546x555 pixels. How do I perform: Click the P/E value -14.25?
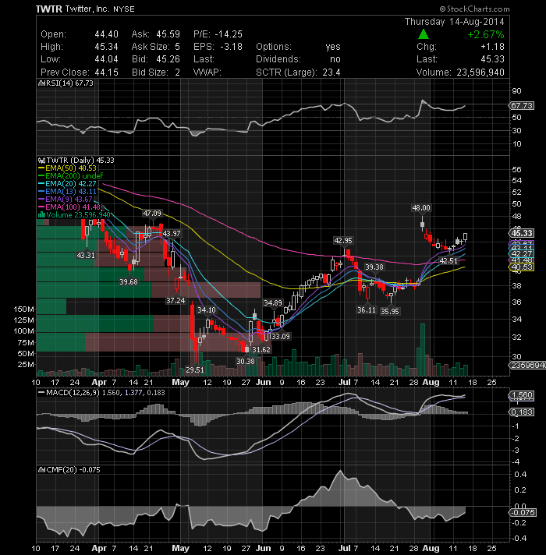coord(229,34)
